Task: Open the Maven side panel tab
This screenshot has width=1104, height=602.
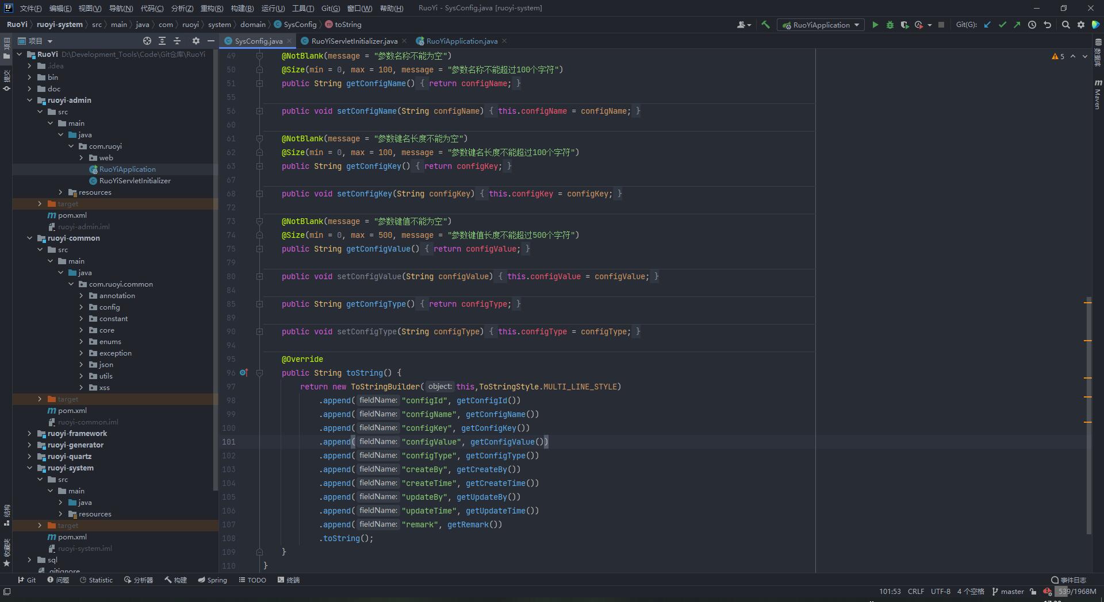Action: [x=1098, y=95]
